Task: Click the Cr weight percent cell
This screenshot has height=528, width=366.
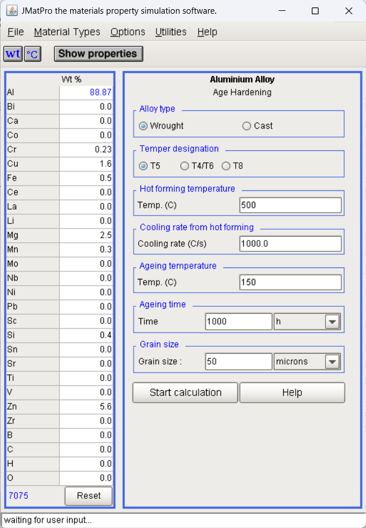Action: [86, 150]
